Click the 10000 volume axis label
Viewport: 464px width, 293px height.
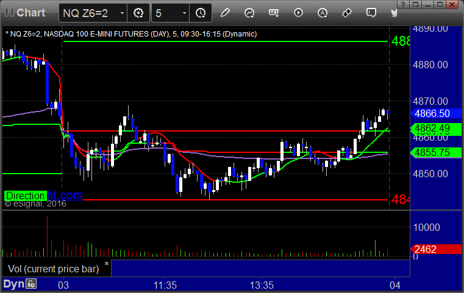pyautogui.click(x=426, y=227)
